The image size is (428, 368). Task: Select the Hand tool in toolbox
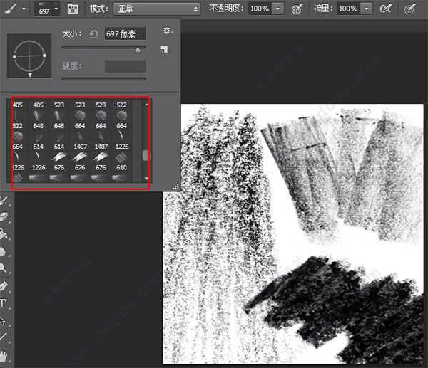click(4, 357)
